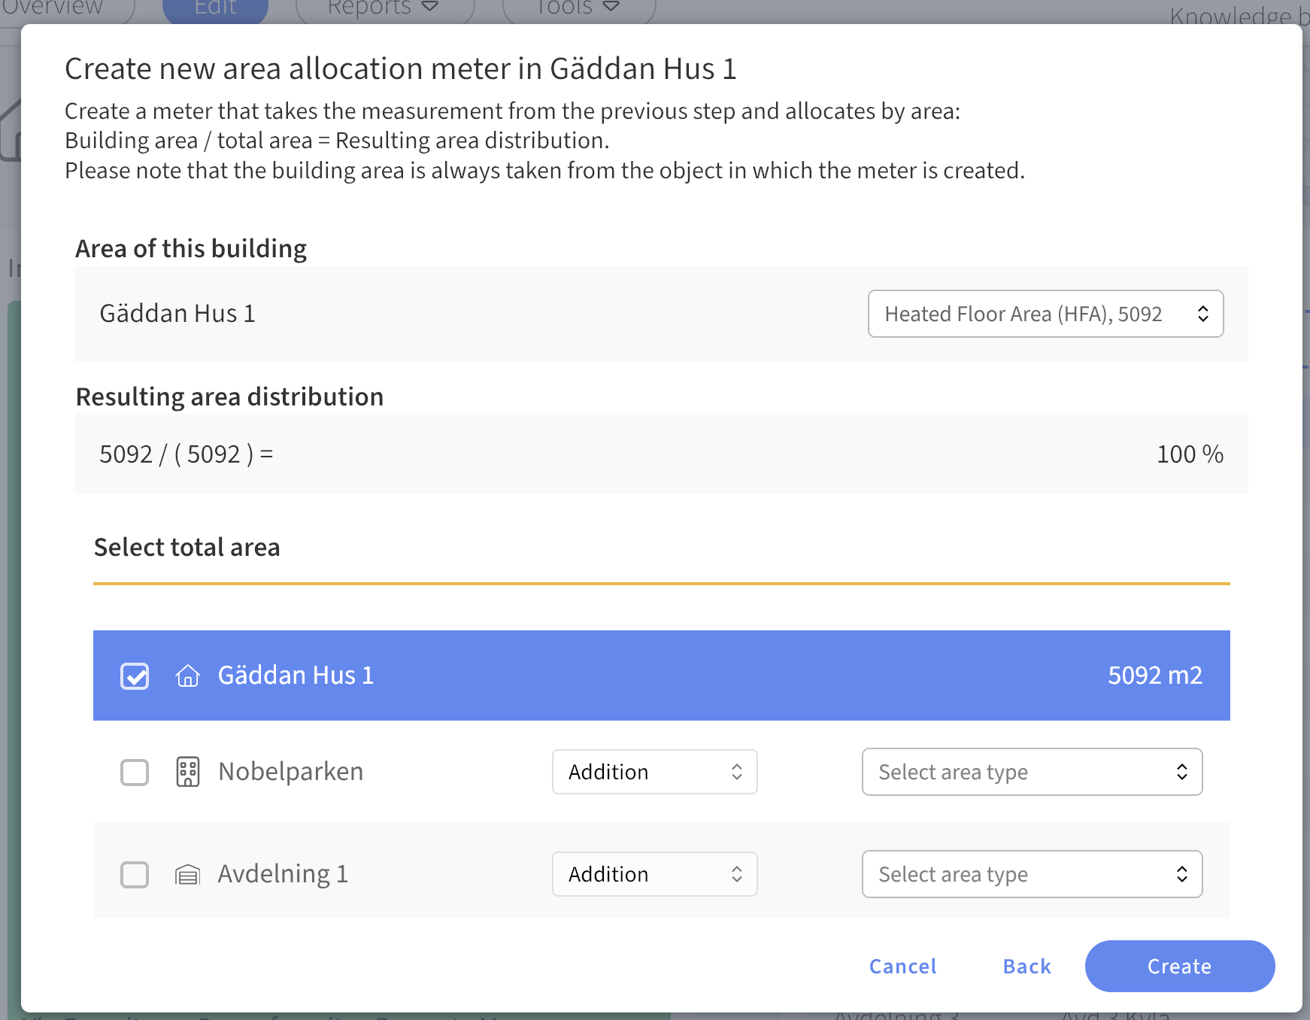1310x1020 pixels.
Task: Open Nobelparken's Select area type dropdown
Action: coord(1032,772)
